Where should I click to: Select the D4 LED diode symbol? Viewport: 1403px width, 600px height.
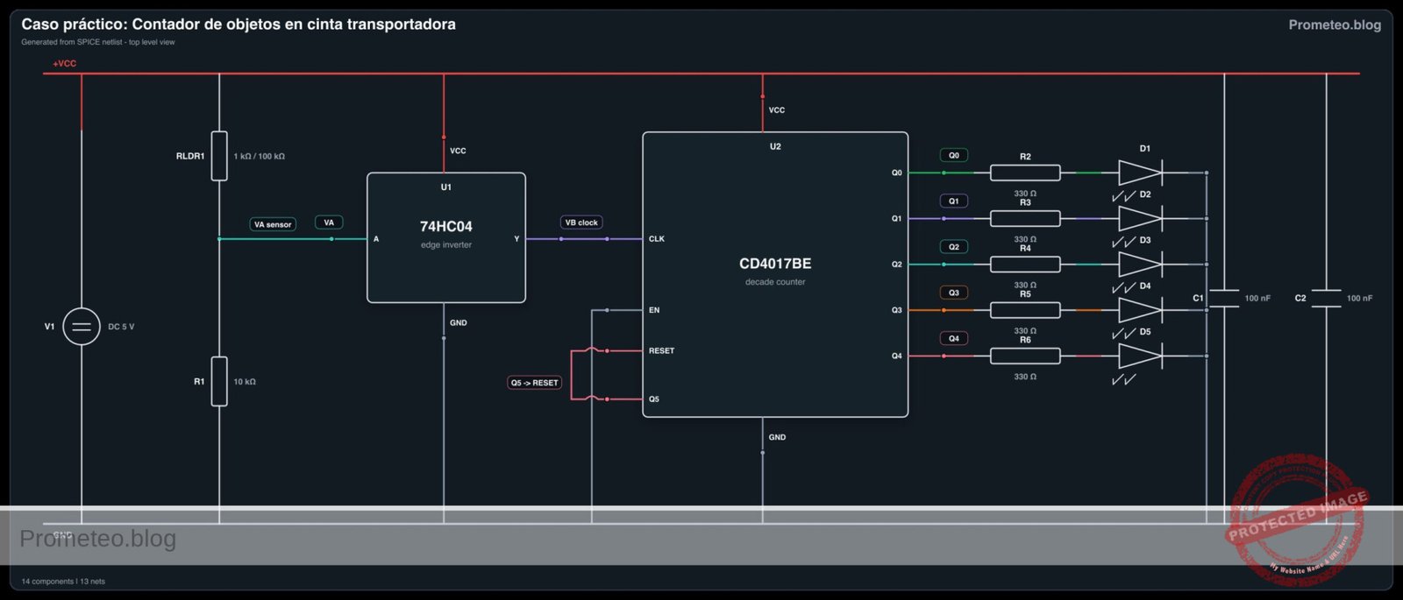click(1140, 310)
